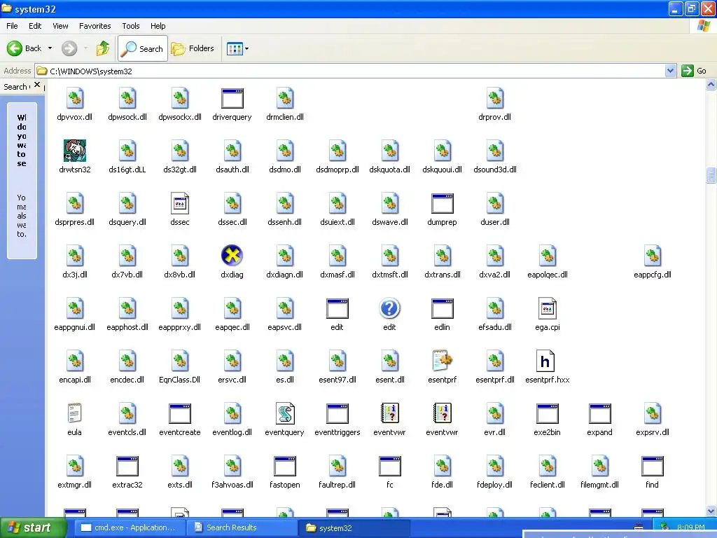Open the Back history dropdown arrow
The height and width of the screenshot is (538, 717).
(50, 48)
